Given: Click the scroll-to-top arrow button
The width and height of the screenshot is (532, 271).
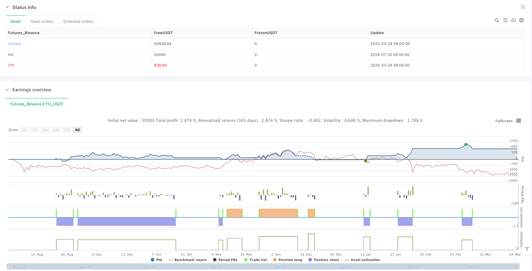Looking at the screenshot, I should (x=527, y=249).
